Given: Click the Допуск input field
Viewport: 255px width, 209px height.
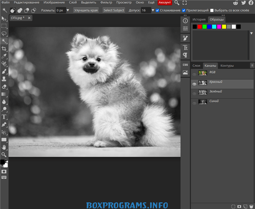Looking at the screenshot, I should (x=146, y=10).
